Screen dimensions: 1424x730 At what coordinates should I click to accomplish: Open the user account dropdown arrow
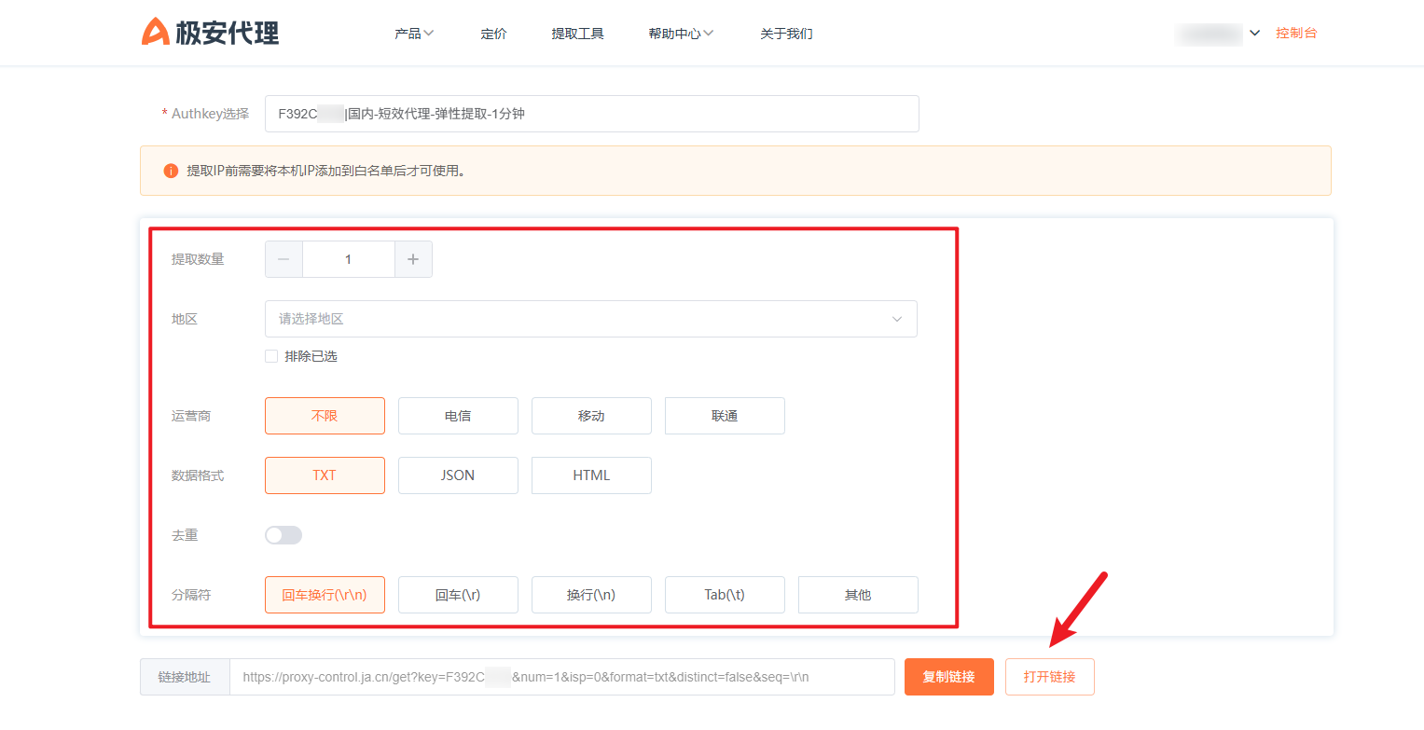coord(1254,34)
